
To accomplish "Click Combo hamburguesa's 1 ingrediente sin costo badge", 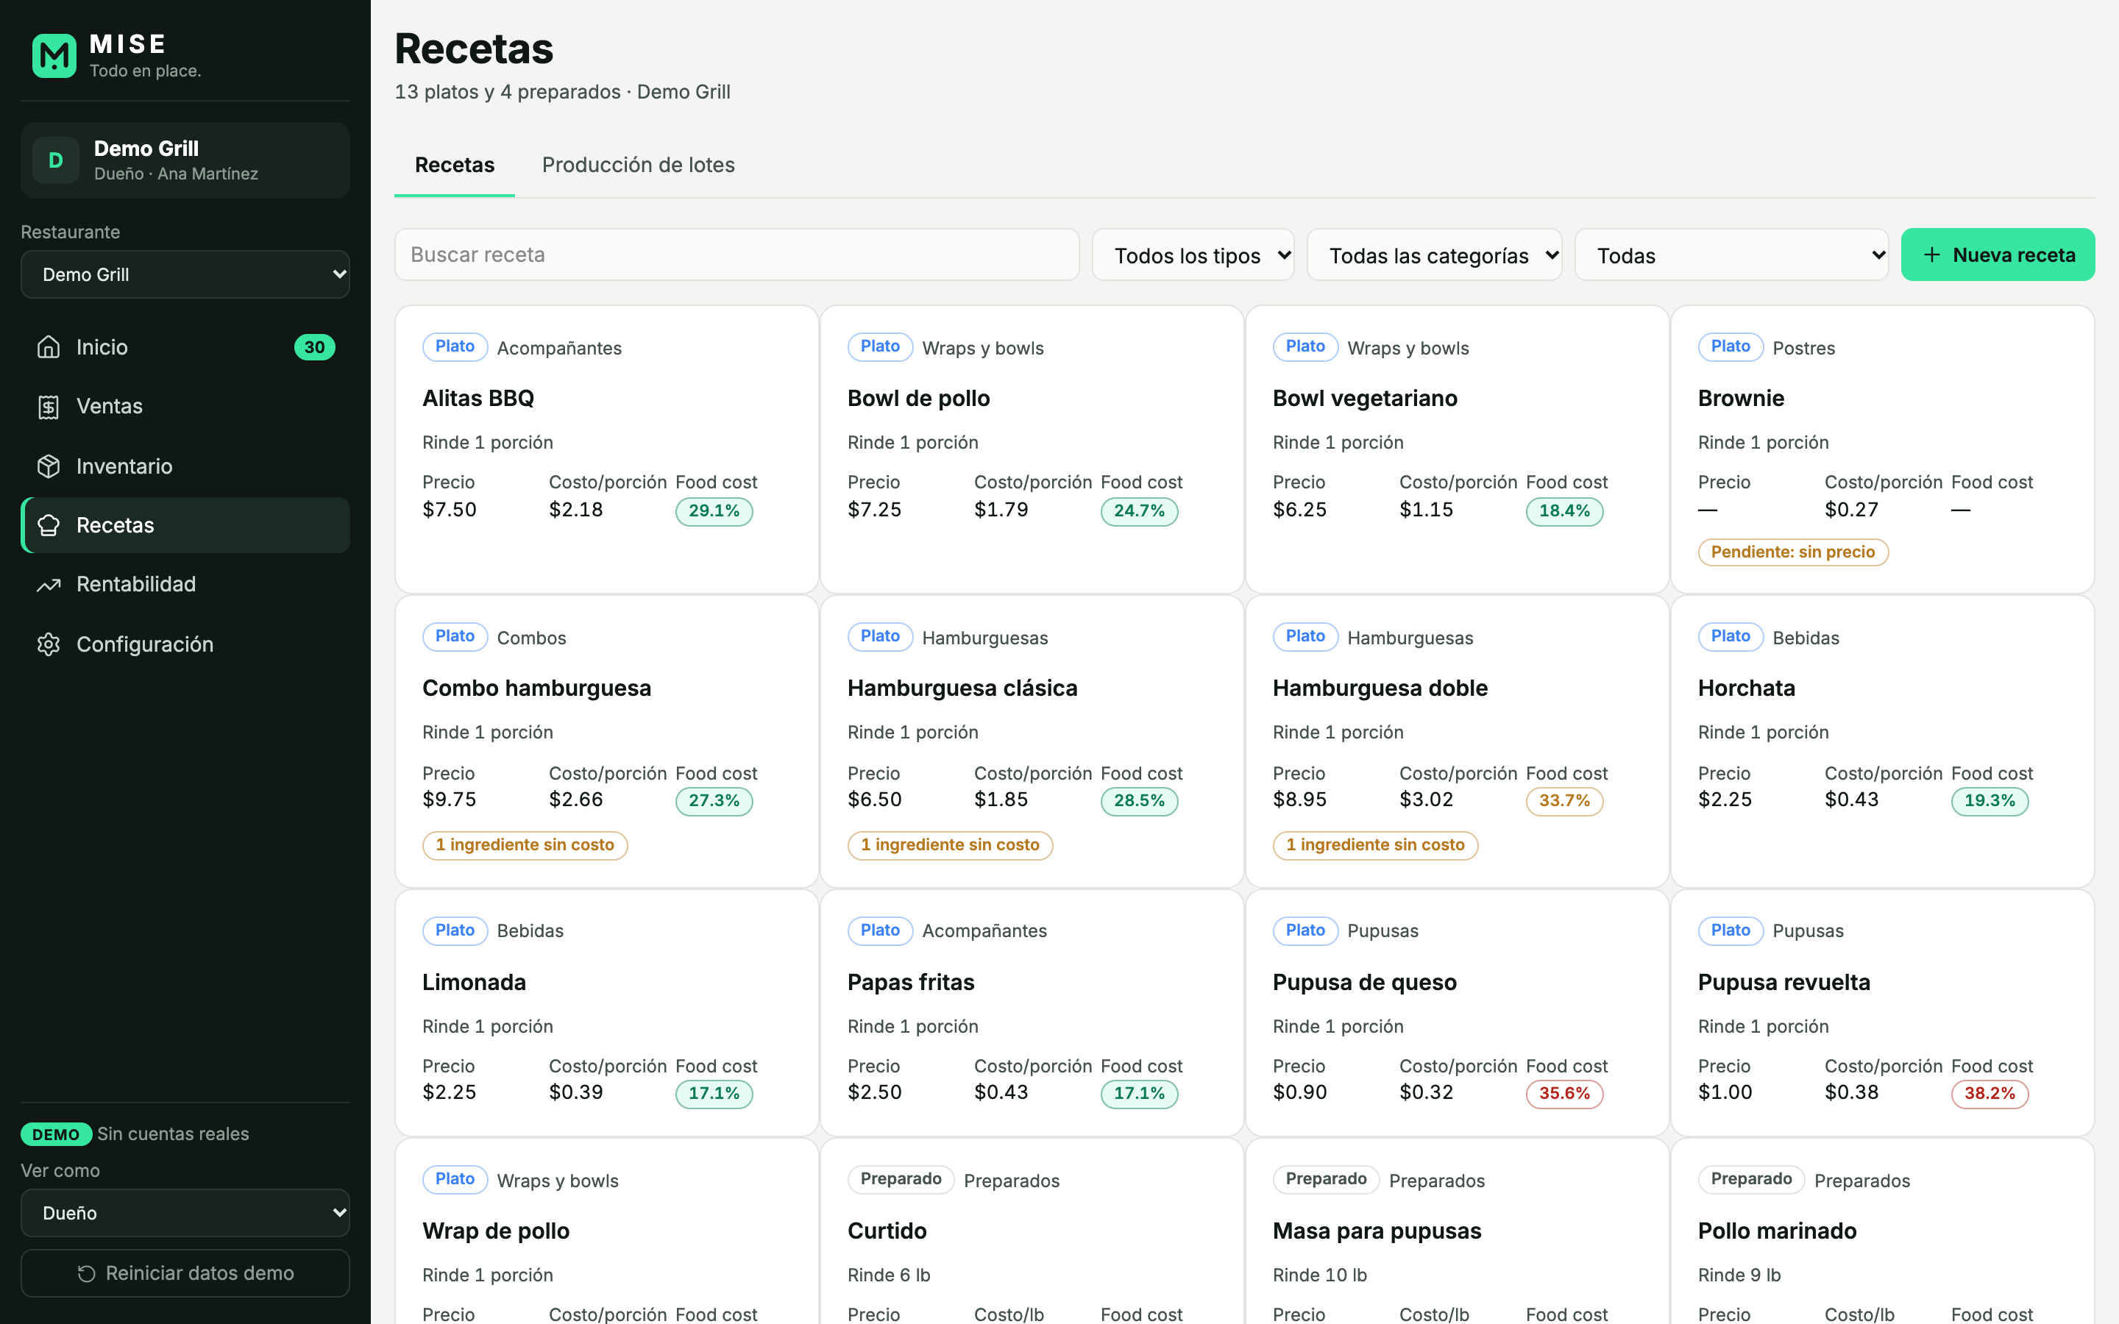I will pyautogui.click(x=525, y=845).
